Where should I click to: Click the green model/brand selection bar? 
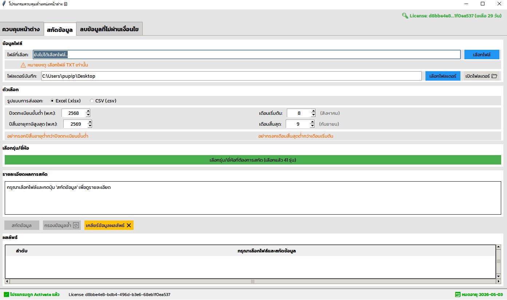pyautogui.click(x=253, y=160)
